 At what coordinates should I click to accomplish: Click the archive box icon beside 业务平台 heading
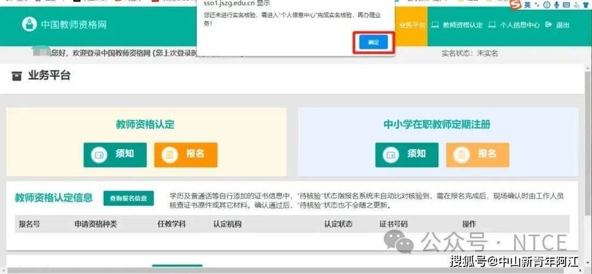point(17,77)
